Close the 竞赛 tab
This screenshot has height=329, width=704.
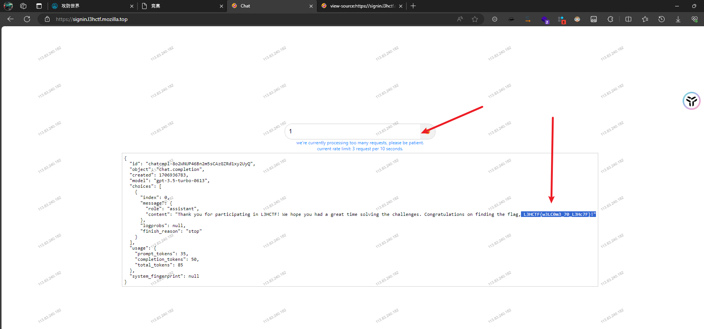(x=221, y=6)
